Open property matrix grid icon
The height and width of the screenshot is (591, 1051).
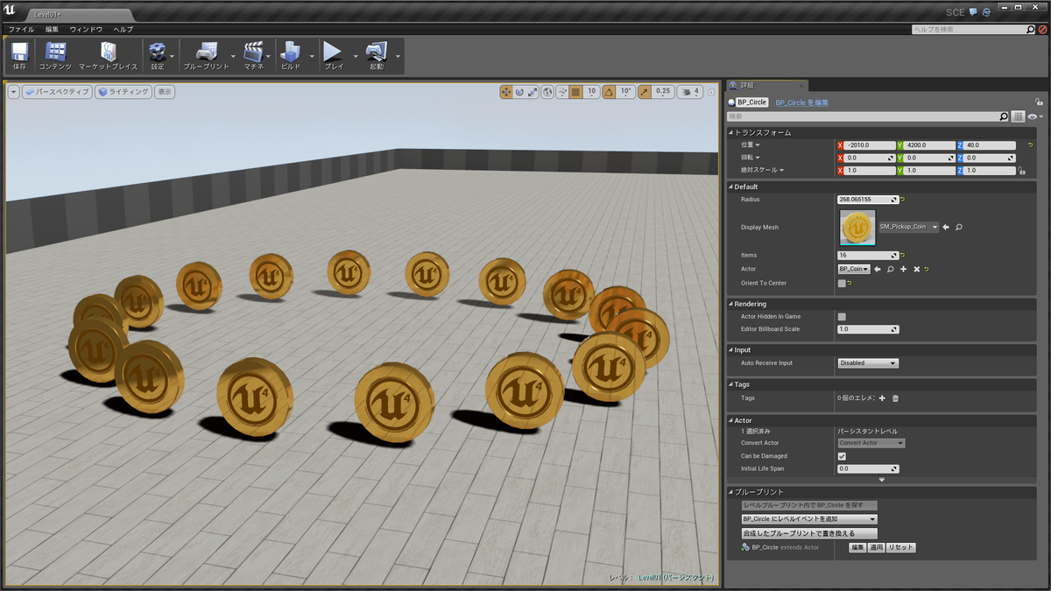(1019, 116)
